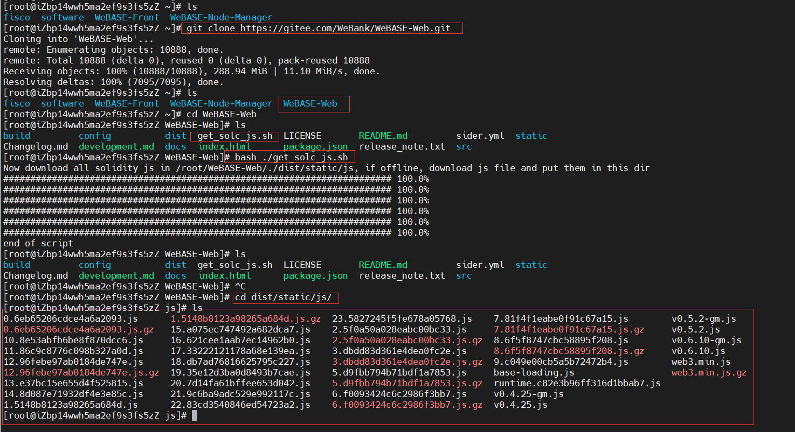795x432 pixels.
Task: Select the cd dist/static/js/ command
Action: click(285, 297)
